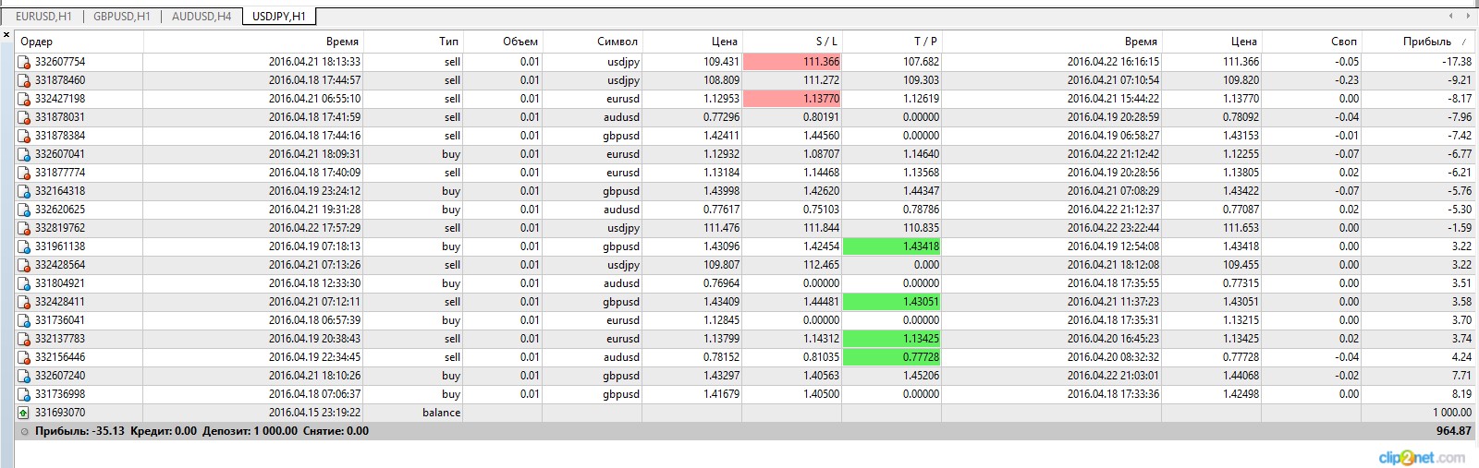Click the left chart-tab scroll arrow

[x=1451, y=16]
